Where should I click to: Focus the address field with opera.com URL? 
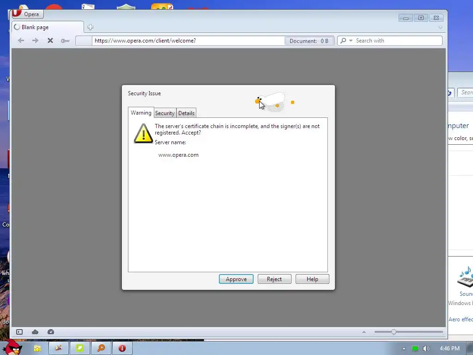[x=188, y=41]
